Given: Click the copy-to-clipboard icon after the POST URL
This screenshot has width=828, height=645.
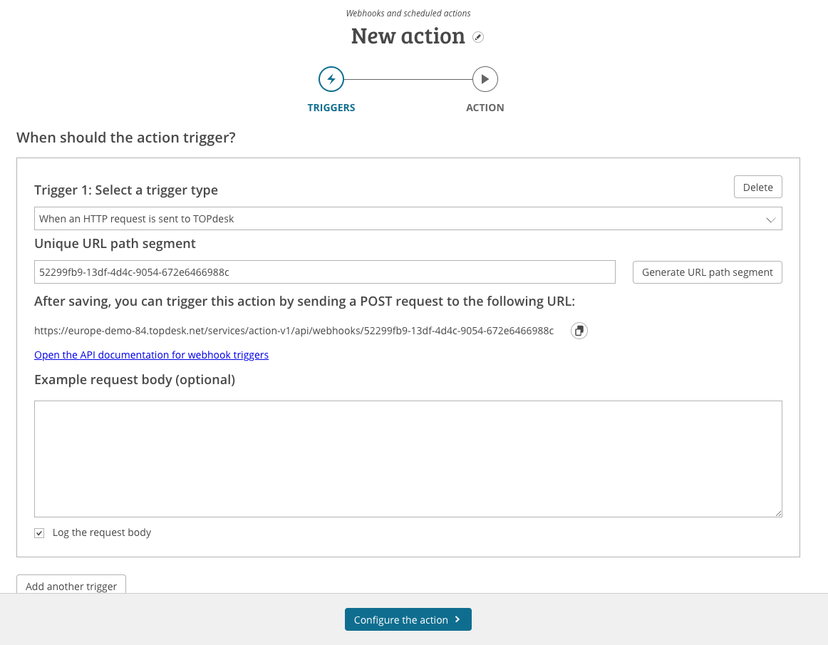Looking at the screenshot, I should pos(579,331).
